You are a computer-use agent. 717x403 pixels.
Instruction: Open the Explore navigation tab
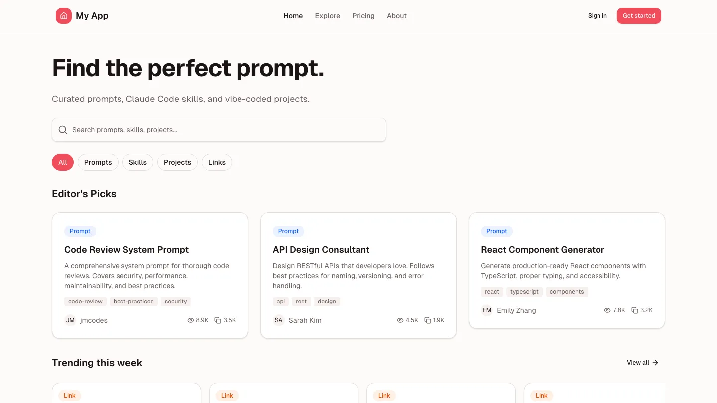tap(327, 16)
